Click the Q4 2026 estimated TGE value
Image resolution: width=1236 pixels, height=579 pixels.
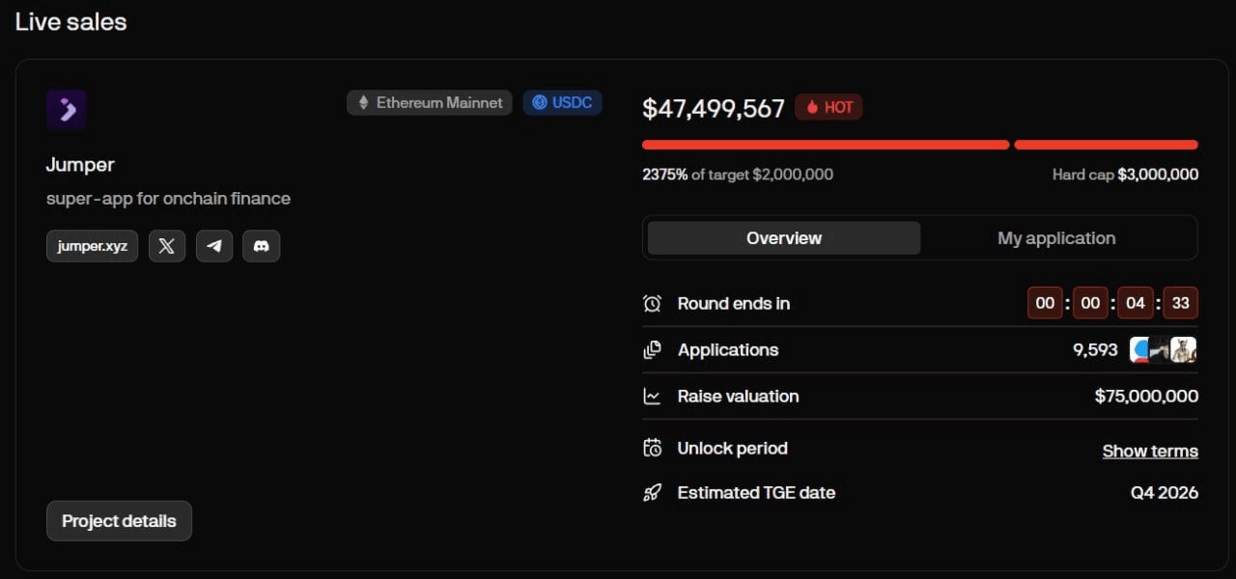point(1165,492)
